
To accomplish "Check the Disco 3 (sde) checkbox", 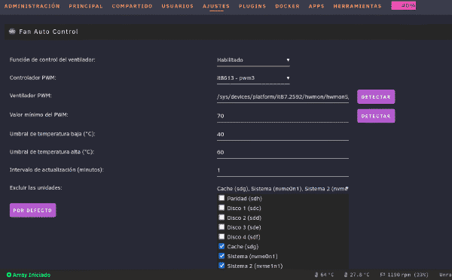I will pyautogui.click(x=221, y=227).
